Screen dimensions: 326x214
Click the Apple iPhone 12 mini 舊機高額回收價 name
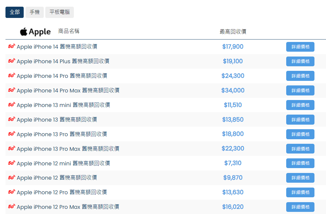[63, 163]
